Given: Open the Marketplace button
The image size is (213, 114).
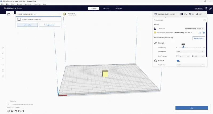Looking at the screenshot, I should 199,9.
